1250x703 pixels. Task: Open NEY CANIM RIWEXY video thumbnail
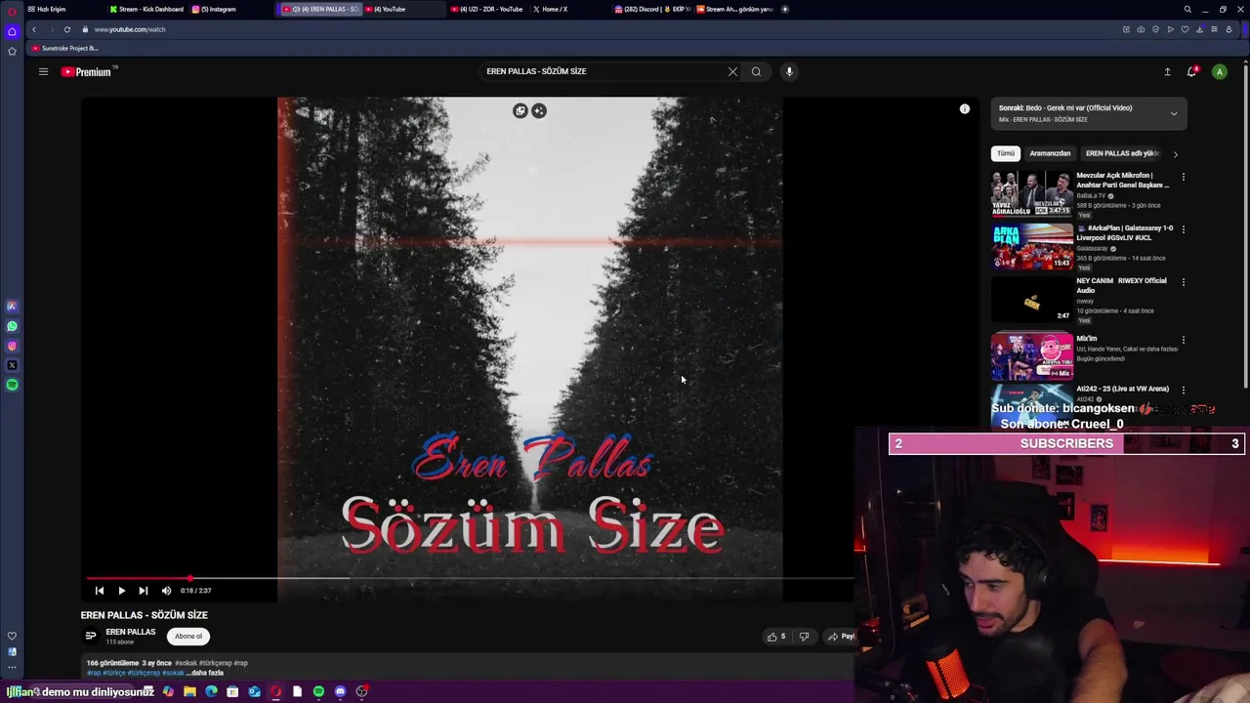(x=1032, y=299)
